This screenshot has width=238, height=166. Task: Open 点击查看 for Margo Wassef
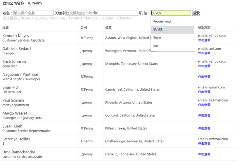click(x=204, y=115)
